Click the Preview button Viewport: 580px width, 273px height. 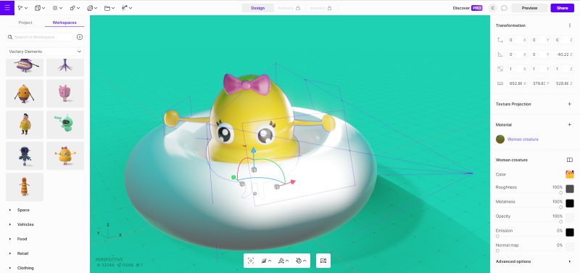point(529,8)
